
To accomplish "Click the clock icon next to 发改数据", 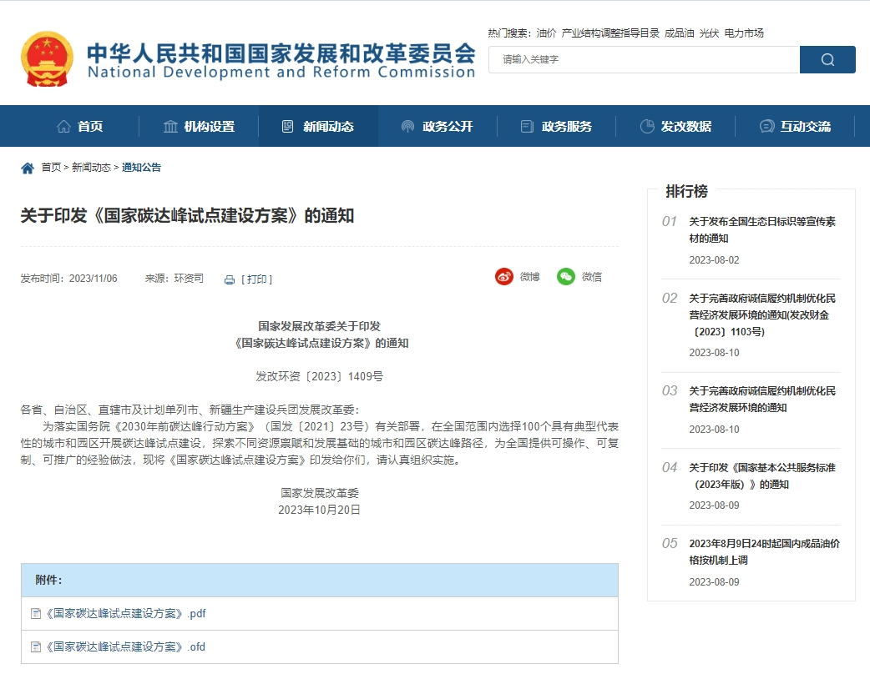I will [648, 126].
